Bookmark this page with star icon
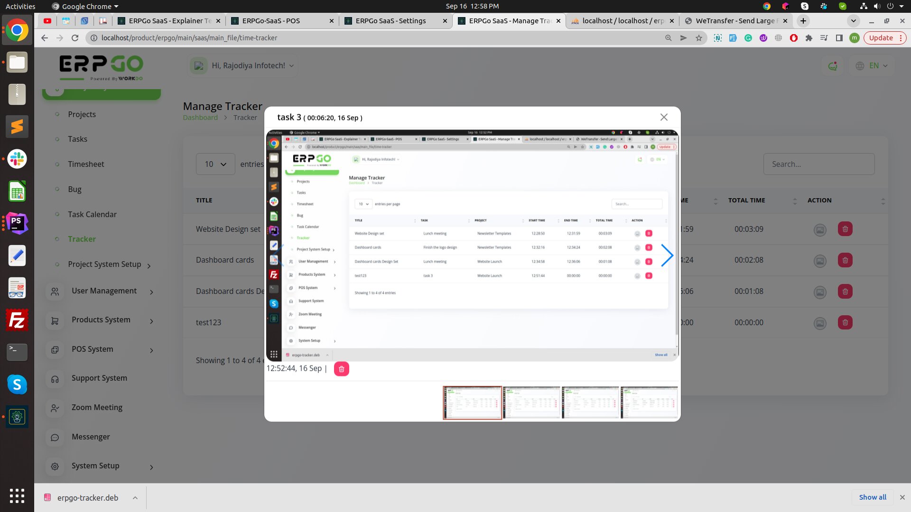Image resolution: width=911 pixels, height=512 pixels. 699,38
